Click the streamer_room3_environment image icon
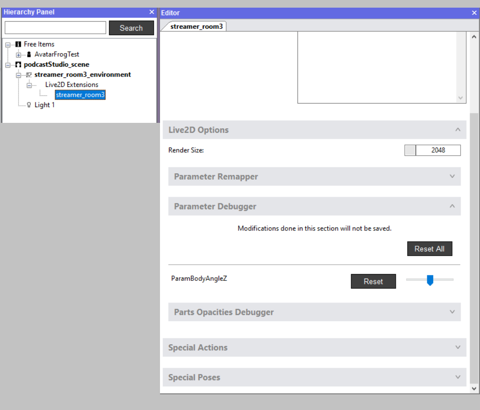This screenshot has height=410, width=480. coord(29,75)
